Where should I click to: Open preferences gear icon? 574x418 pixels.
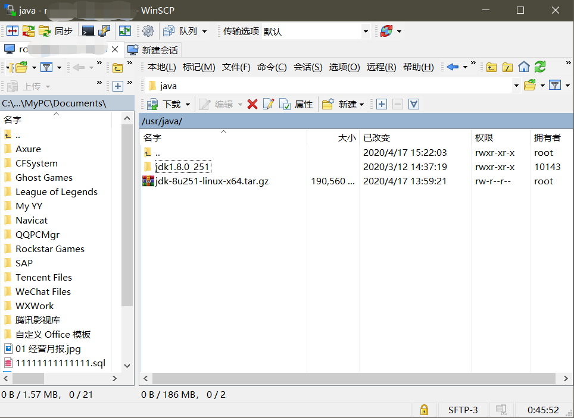point(148,31)
